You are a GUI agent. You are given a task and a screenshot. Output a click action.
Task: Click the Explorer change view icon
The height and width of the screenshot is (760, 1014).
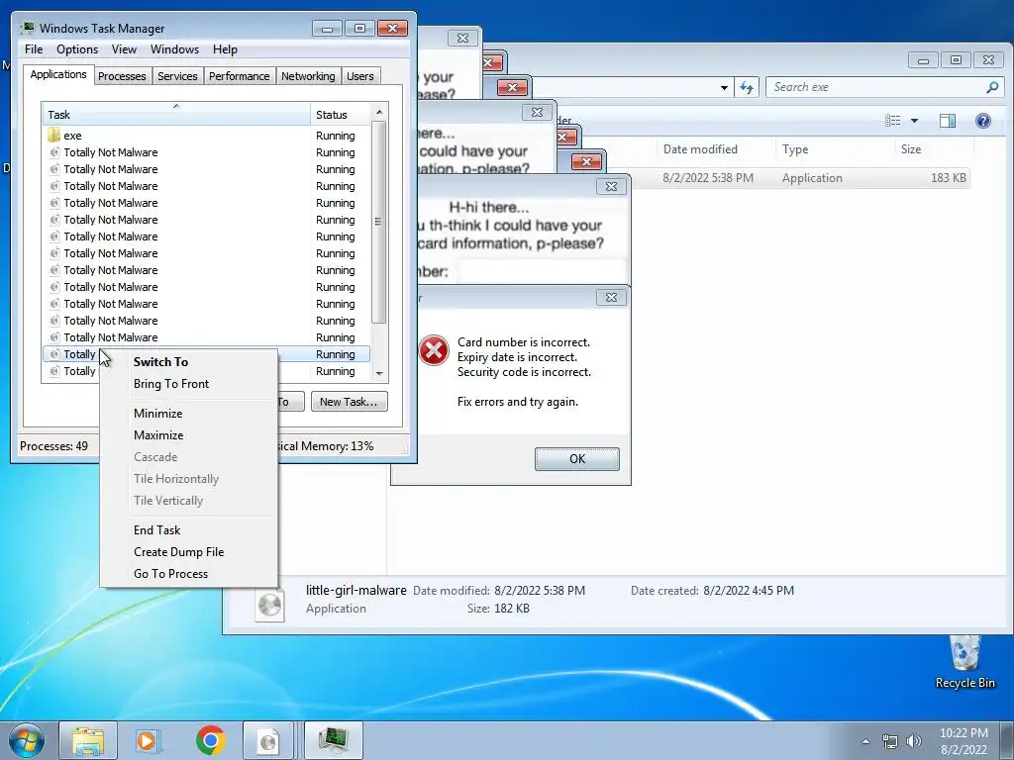893,120
